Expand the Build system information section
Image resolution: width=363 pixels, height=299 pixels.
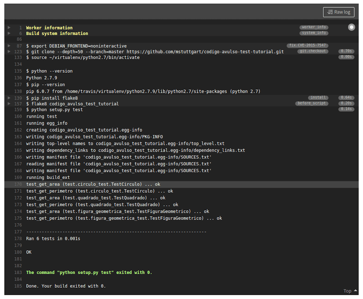click(x=10, y=33)
